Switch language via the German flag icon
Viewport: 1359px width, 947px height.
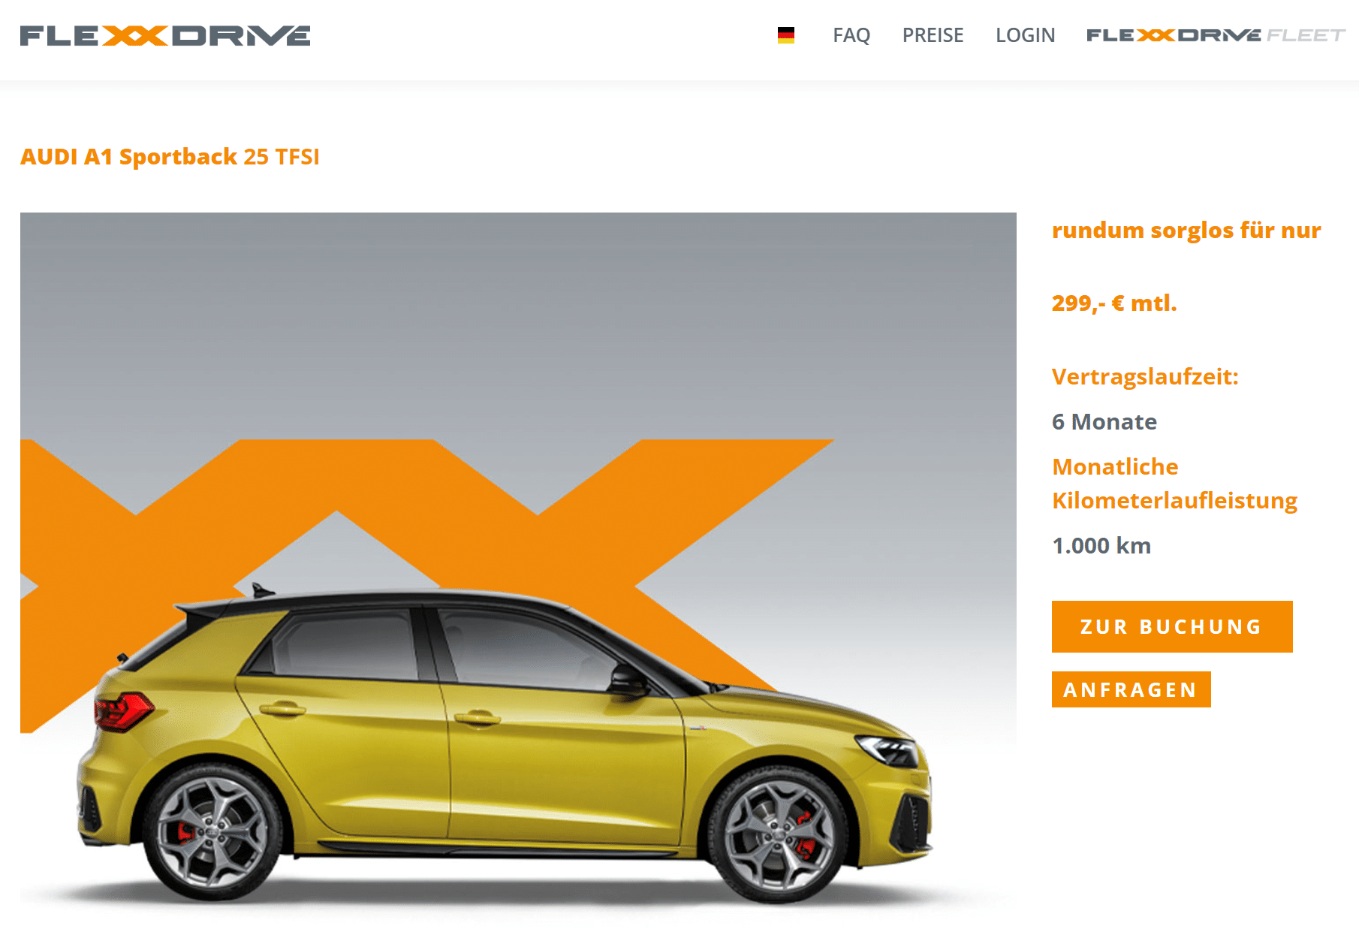click(x=786, y=35)
